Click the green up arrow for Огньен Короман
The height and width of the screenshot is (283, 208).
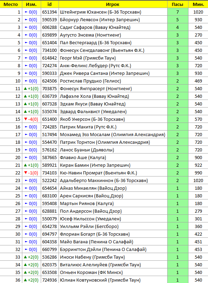pyautogui.click(x=25, y=272)
